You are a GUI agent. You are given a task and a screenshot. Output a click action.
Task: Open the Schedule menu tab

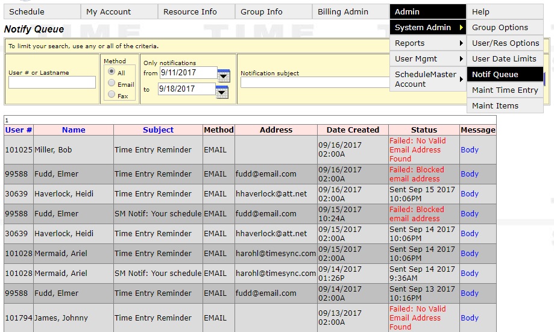click(42, 11)
